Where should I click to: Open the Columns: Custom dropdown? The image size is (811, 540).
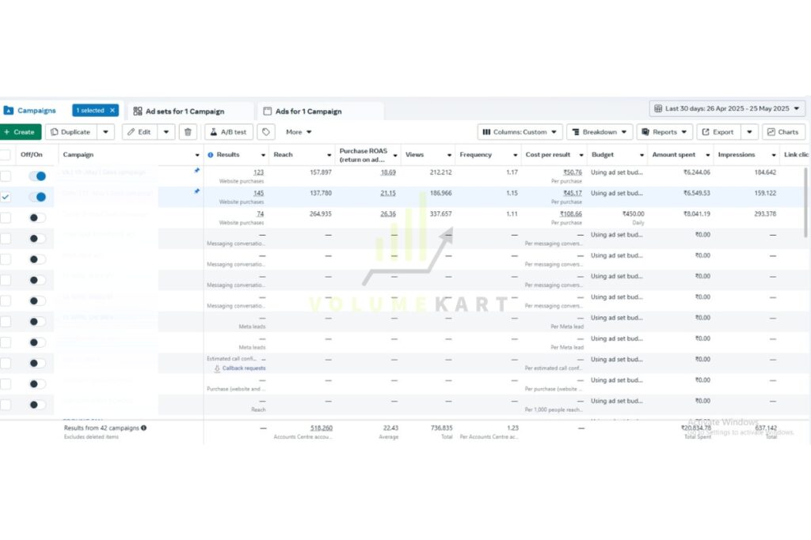click(520, 132)
